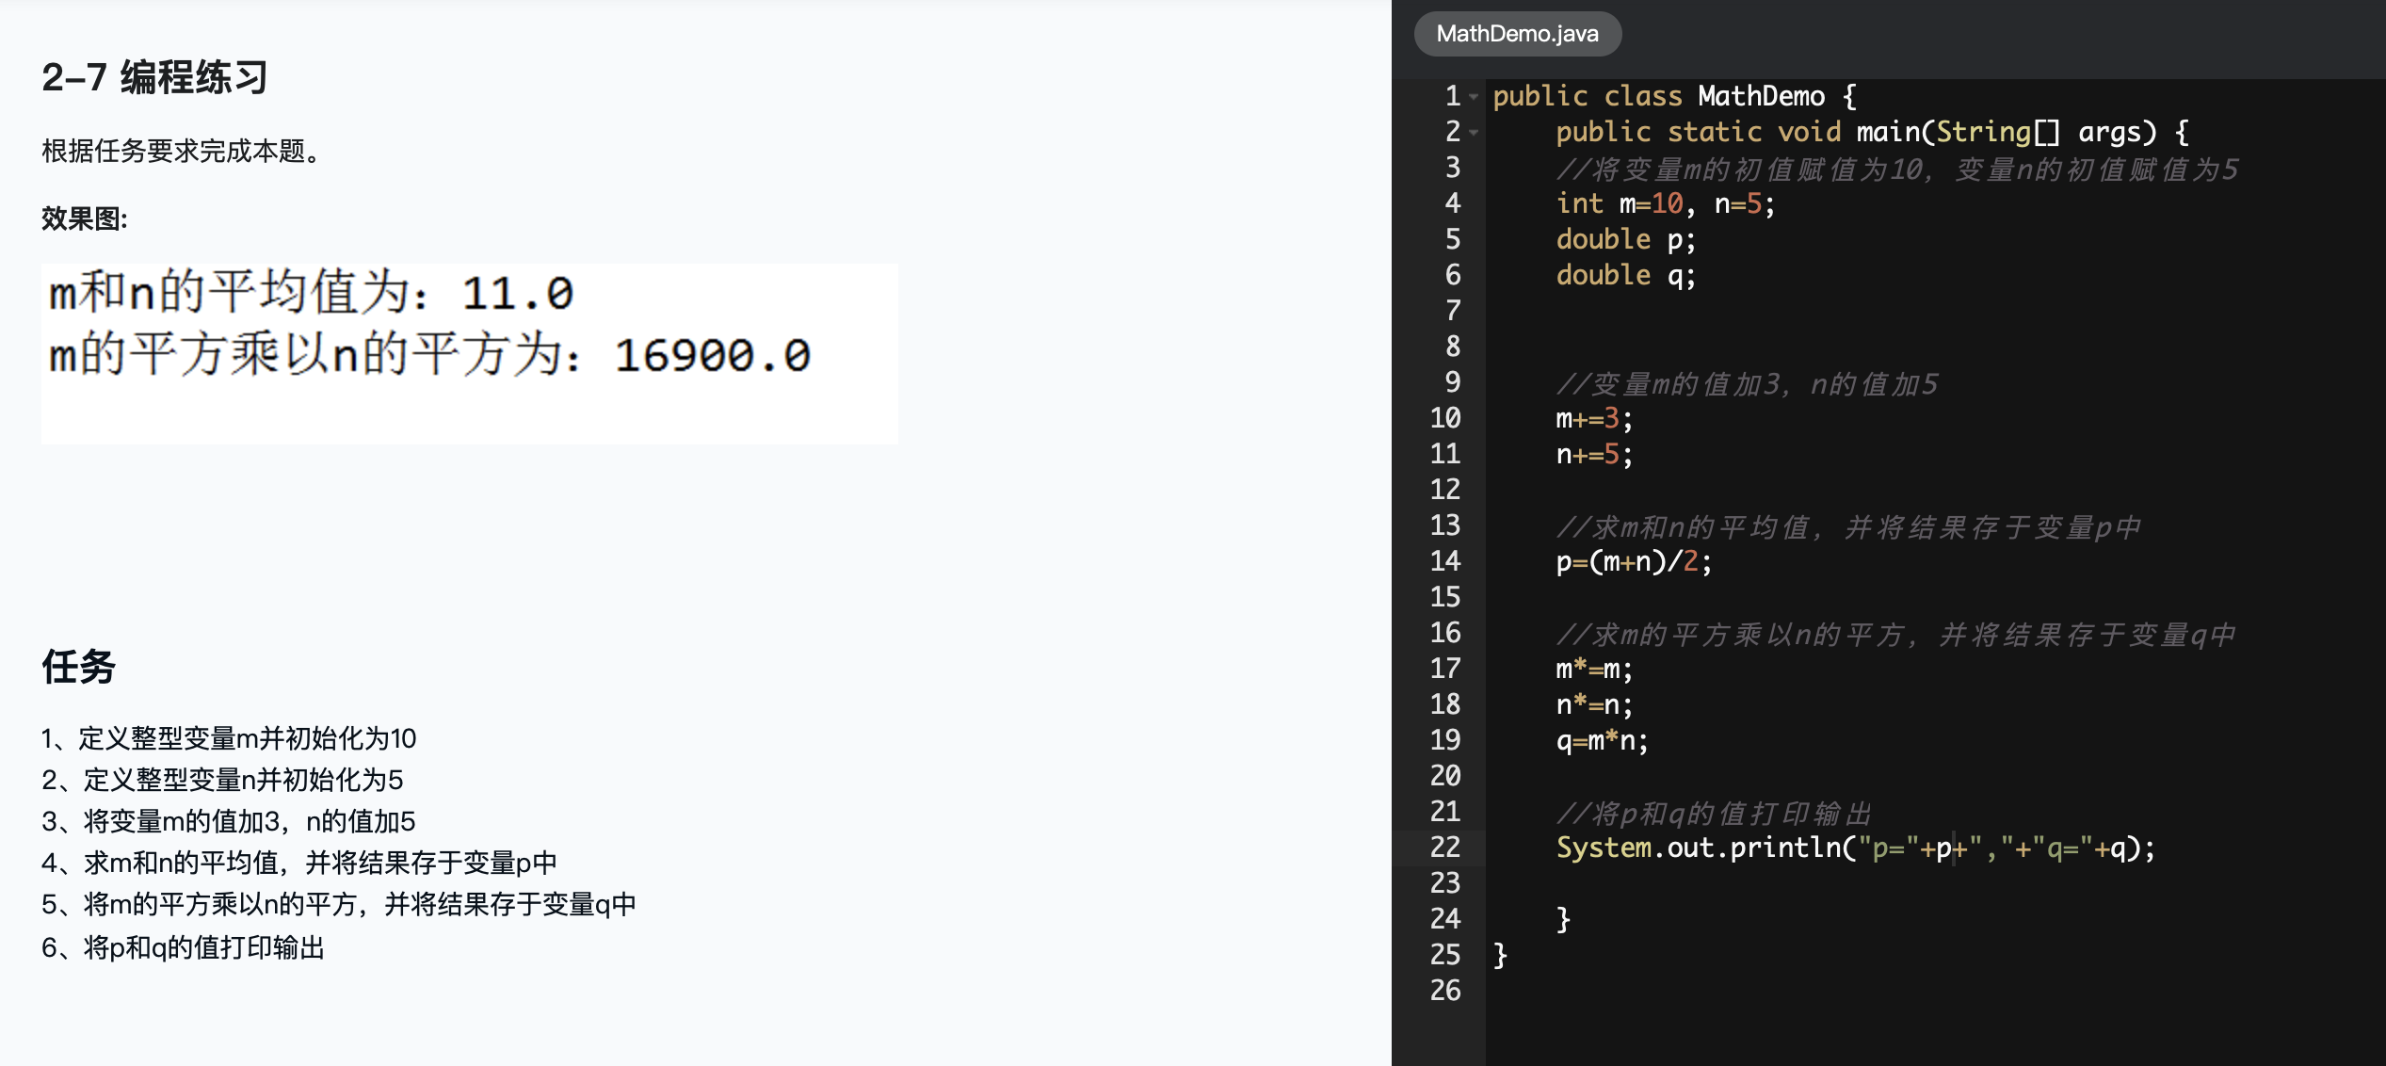Click the 'public class MathDemo {' line

click(1674, 96)
